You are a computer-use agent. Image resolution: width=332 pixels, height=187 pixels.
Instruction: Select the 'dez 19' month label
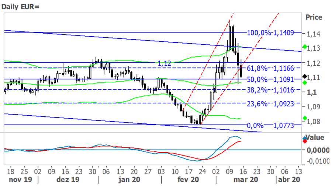click(x=68, y=180)
